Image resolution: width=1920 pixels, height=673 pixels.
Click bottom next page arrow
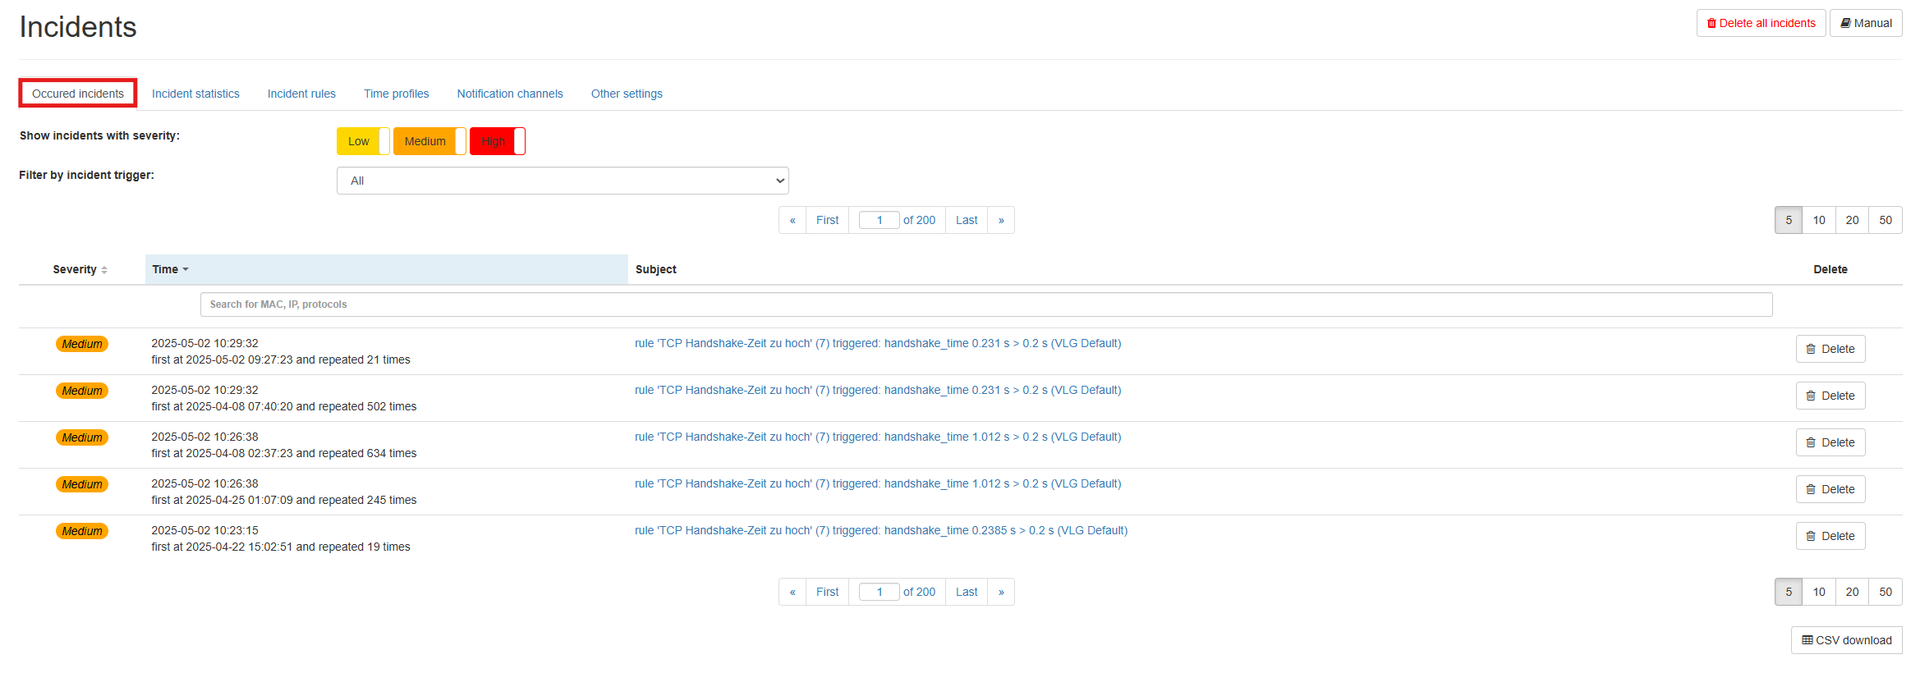(1001, 592)
